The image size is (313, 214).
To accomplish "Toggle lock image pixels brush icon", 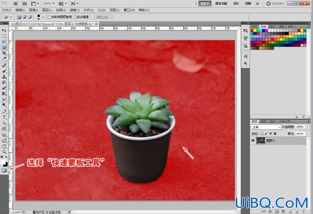I will pyautogui.click(x=266, y=134).
